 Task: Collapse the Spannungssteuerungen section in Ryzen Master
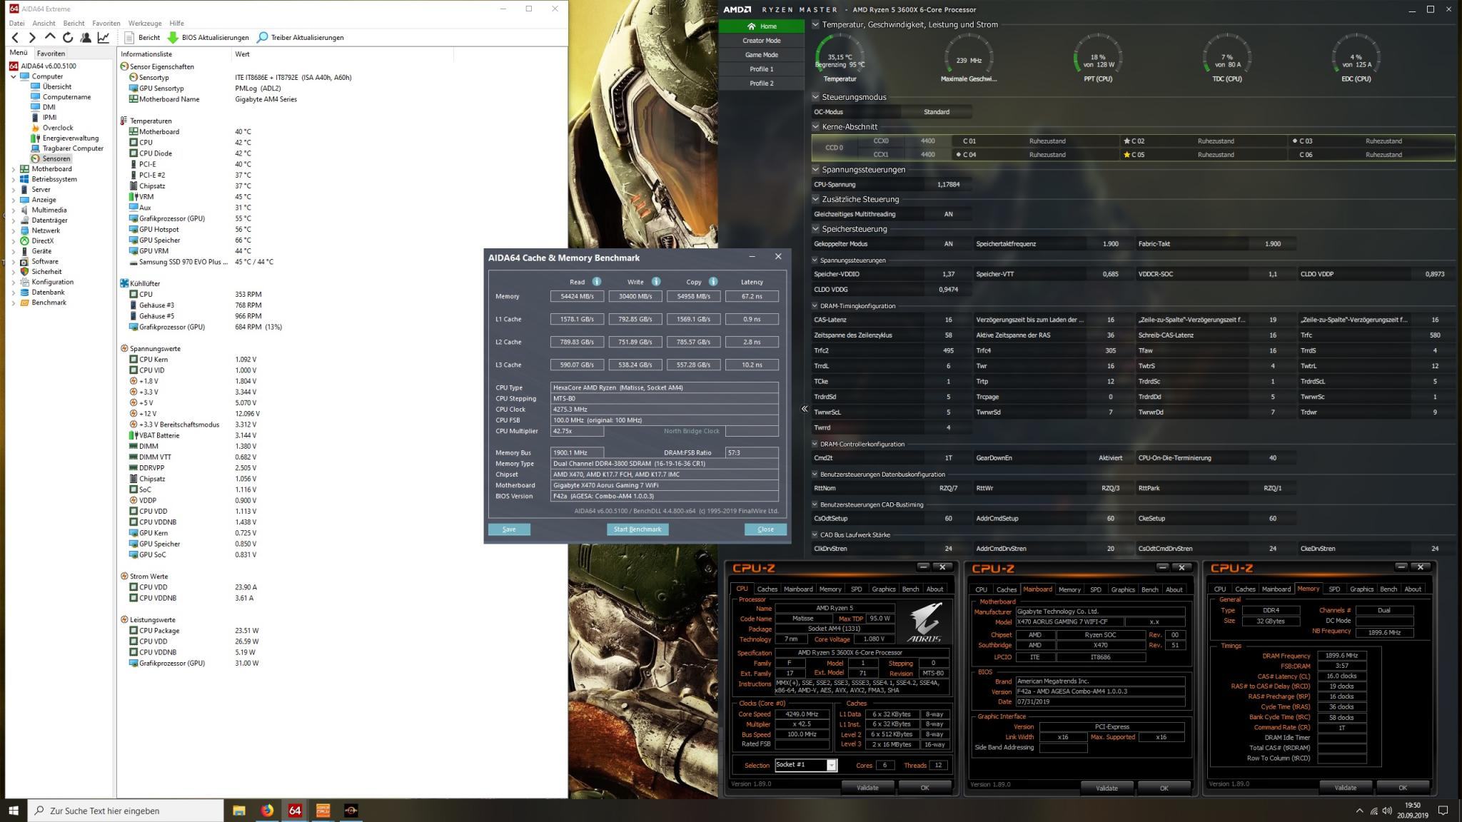tap(816, 170)
